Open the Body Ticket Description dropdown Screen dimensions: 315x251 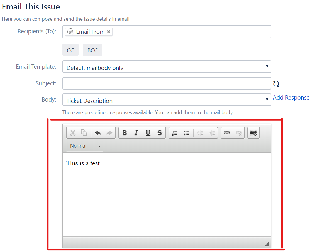(x=167, y=100)
